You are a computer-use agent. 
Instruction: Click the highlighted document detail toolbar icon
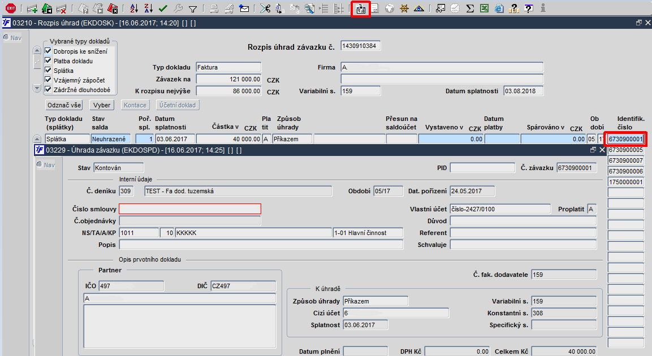pyautogui.click(x=361, y=8)
